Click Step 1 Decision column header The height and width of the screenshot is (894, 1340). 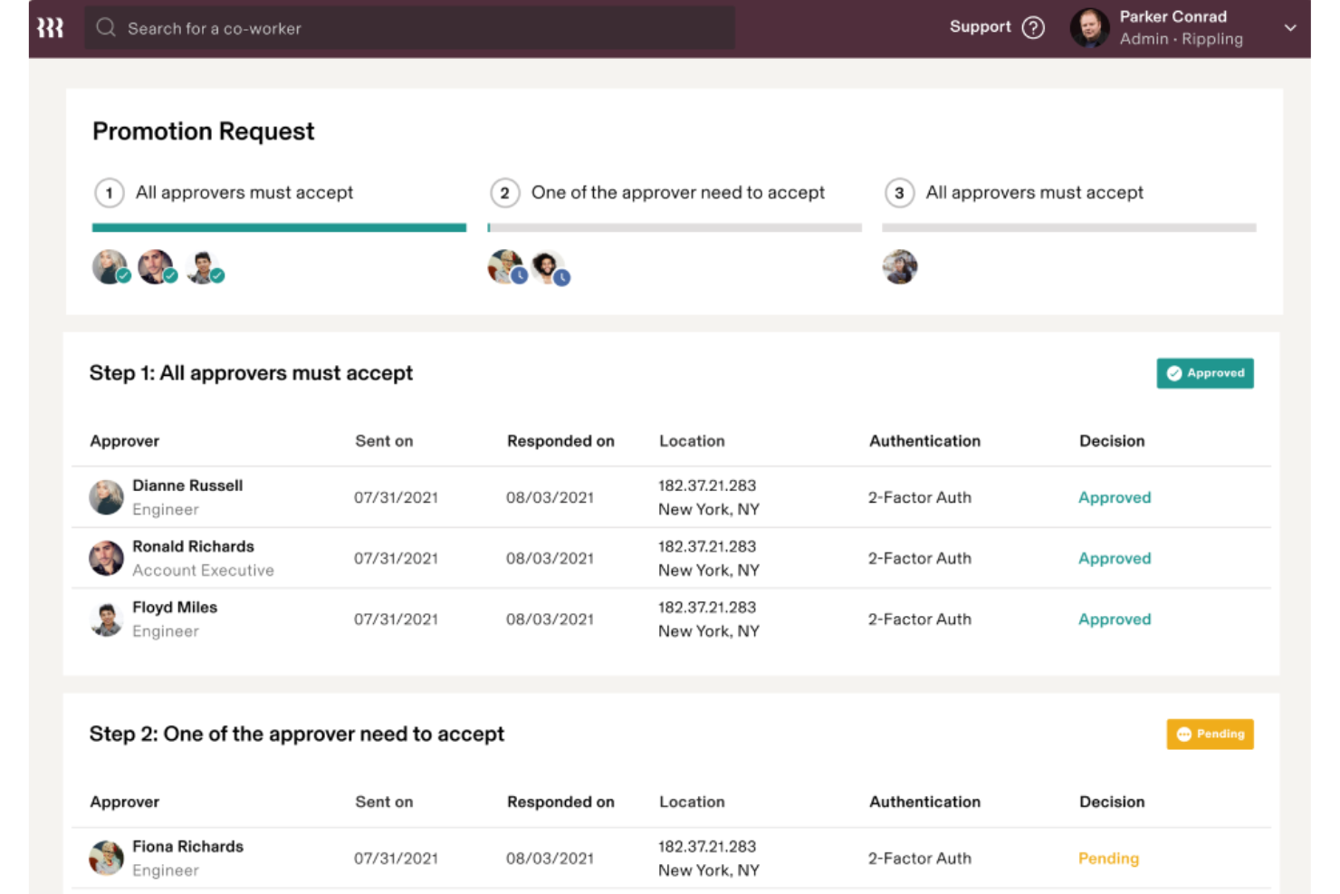(1112, 441)
